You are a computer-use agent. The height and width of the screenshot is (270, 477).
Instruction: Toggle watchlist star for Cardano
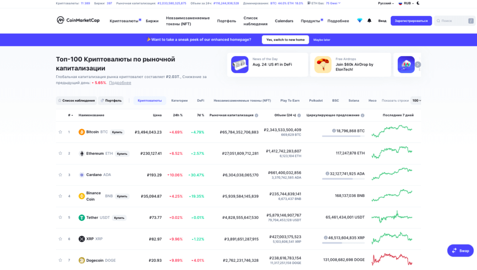pyautogui.click(x=60, y=175)
